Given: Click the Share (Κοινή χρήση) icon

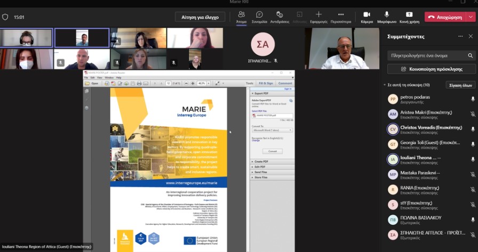Looking at the screenshot, I should coord(409,14).
